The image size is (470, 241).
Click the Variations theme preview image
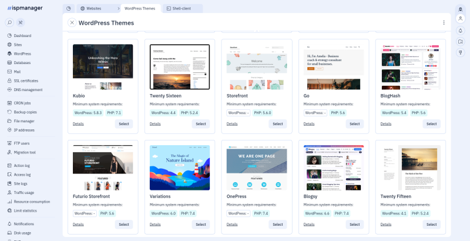[180, 168]
